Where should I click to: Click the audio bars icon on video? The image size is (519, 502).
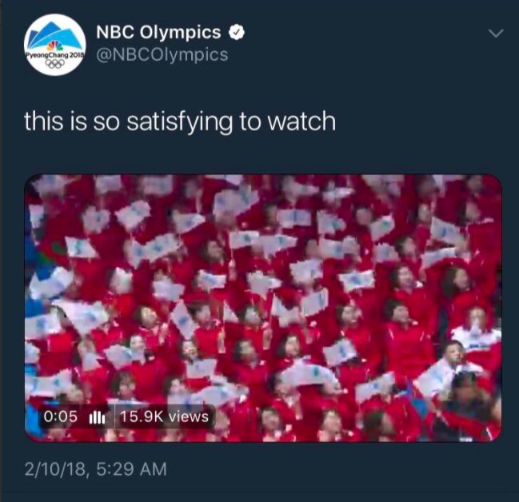pos(97,417)
